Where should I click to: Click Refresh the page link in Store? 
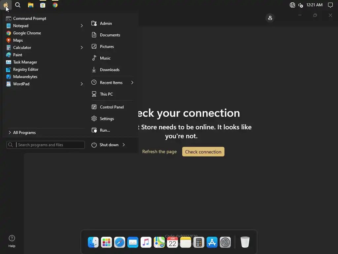coord(159,151)
